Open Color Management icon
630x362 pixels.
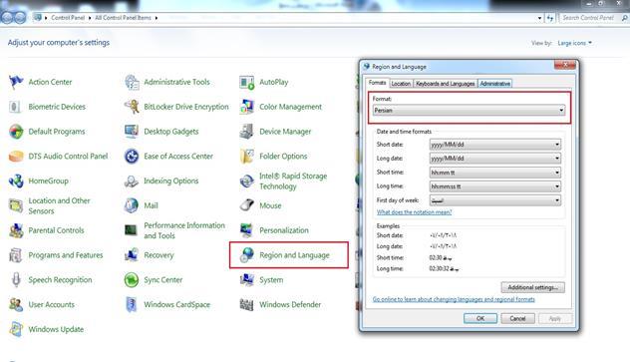247,107
